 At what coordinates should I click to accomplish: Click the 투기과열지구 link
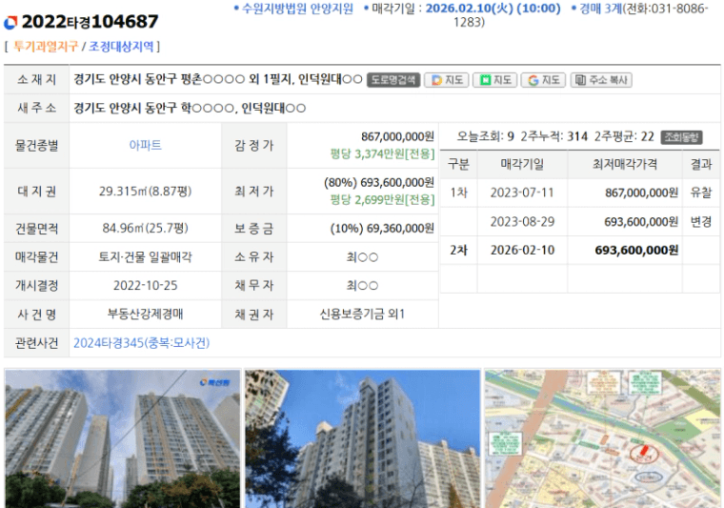pos(46,46)
